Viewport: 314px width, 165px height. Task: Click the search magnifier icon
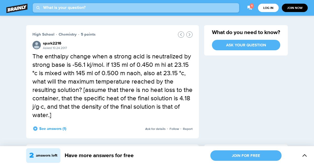tap(38, 8)
